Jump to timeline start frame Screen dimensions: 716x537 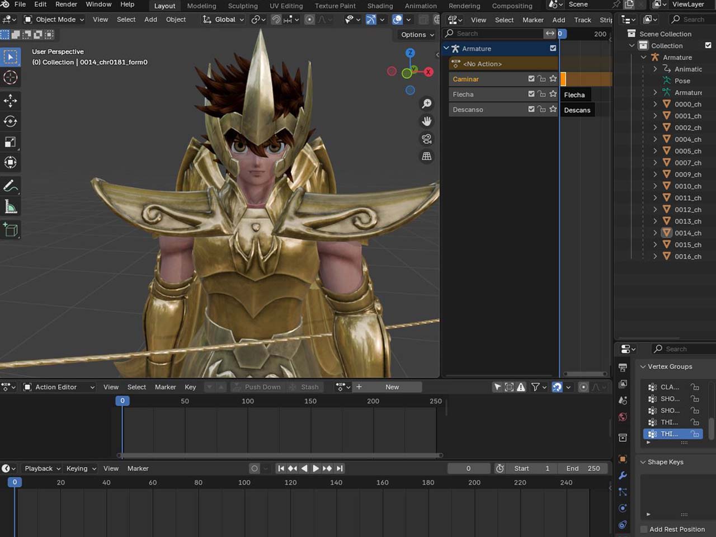pos(281,468)
